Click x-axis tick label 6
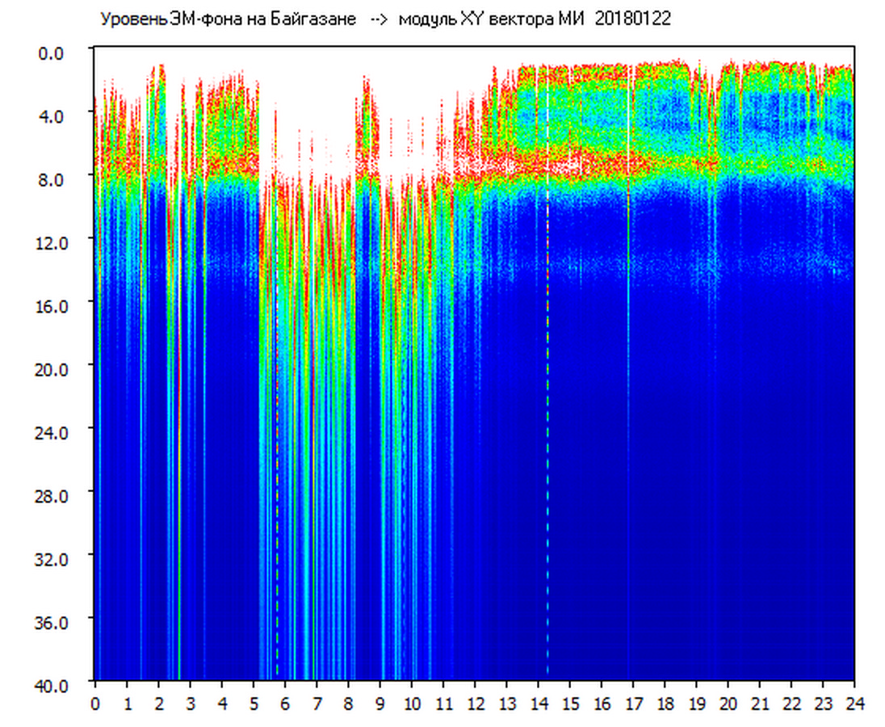The image size is (885, 727). (x=285, y=703)
